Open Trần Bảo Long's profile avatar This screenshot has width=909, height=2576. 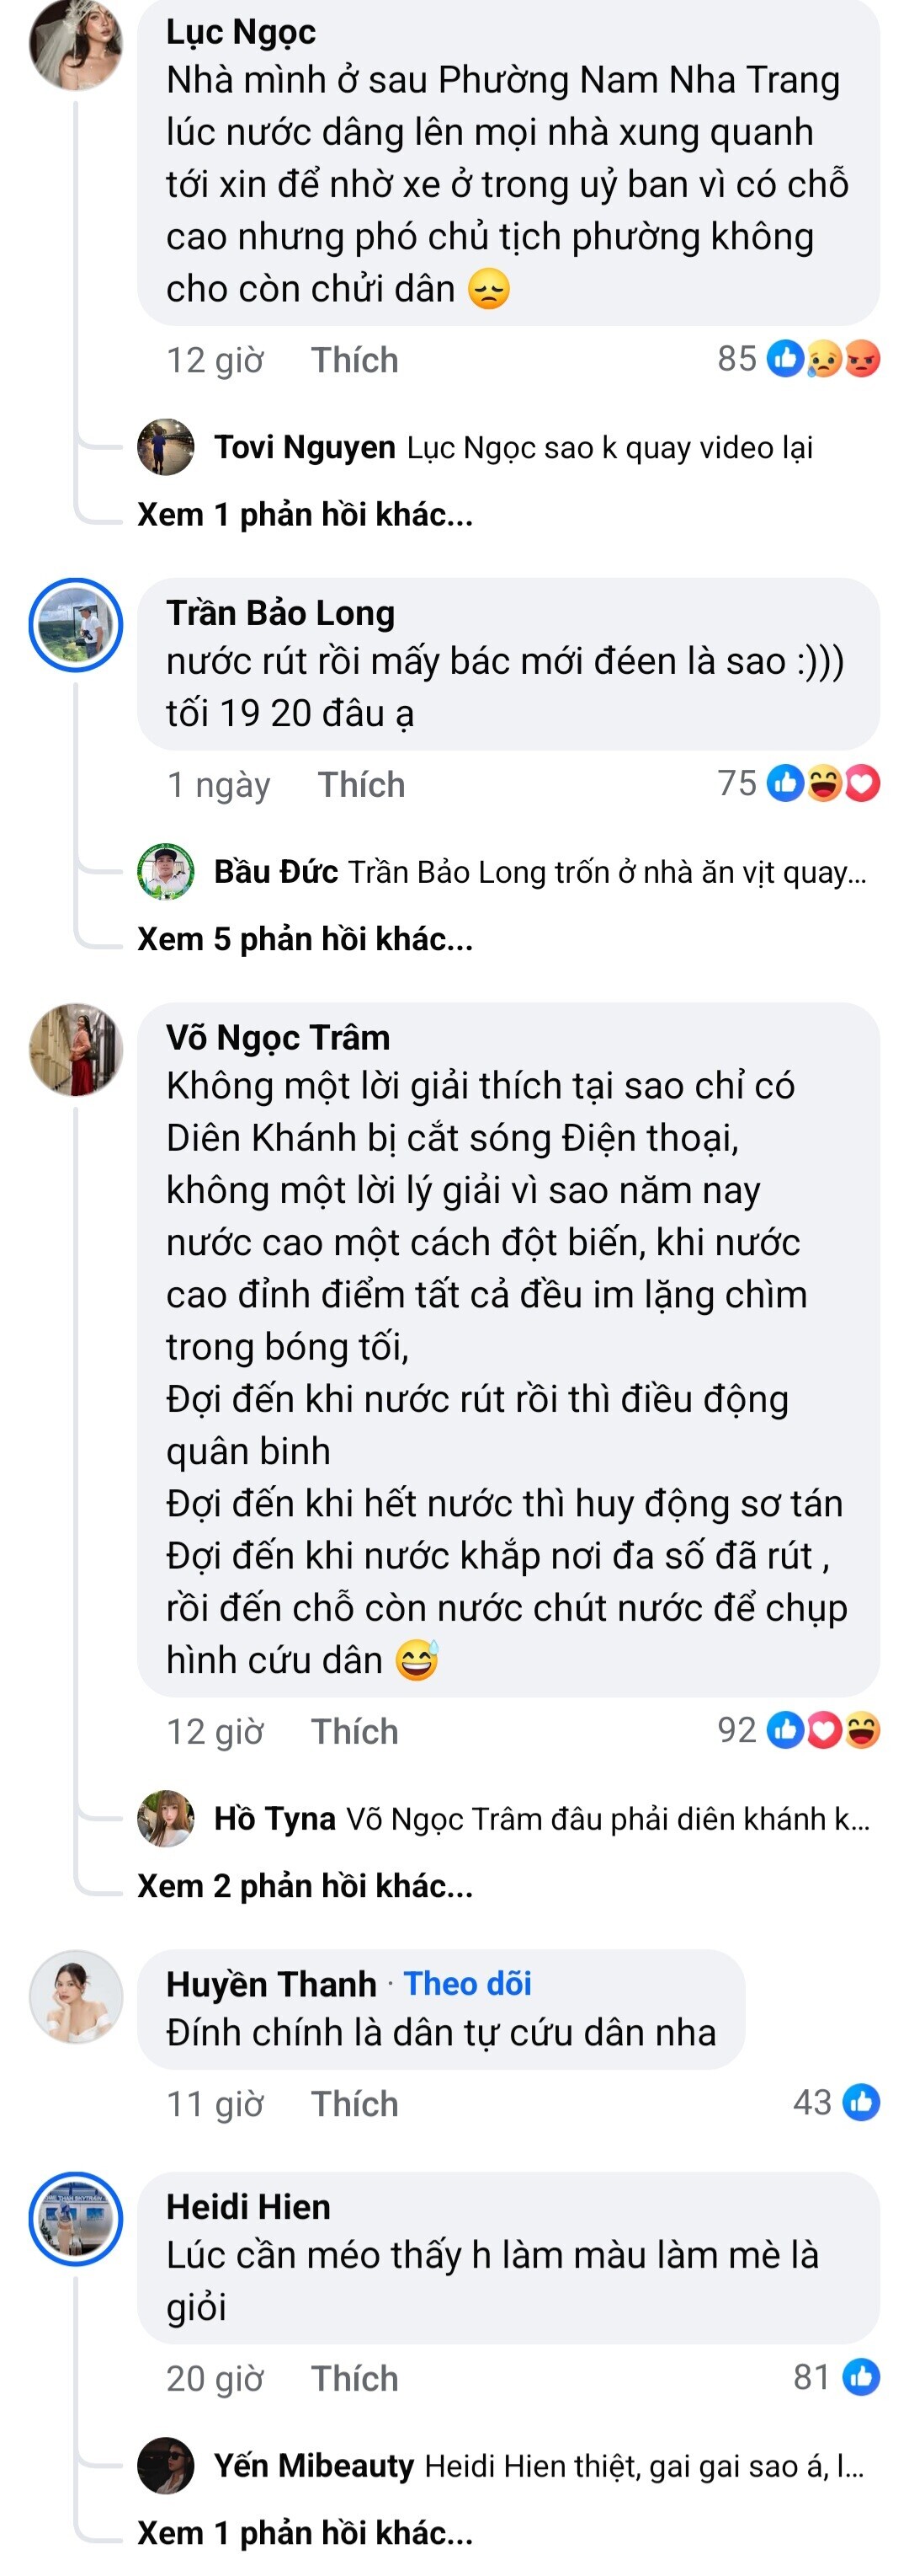point(76,624)
